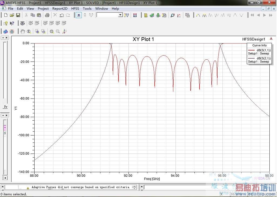
Task: Toggle the single-peak marker mode icon
Action: (x=198, y=15)
